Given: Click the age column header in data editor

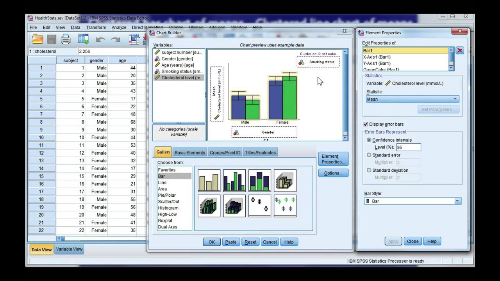Looking at the screenshot, I should pos(122,60).
